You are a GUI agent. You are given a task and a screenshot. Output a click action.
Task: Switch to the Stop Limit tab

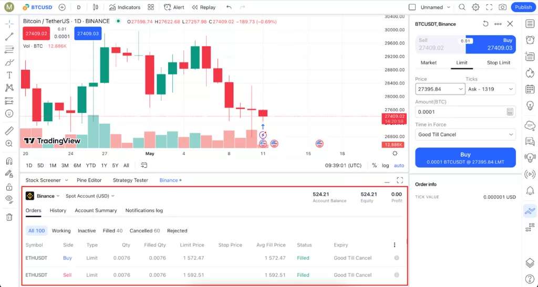click(x=498, y=62)
